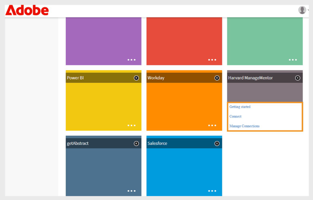Open the user profile avatar menu
Image resolution: width=313 pixels, height=200 pixels.
point(302,10)
